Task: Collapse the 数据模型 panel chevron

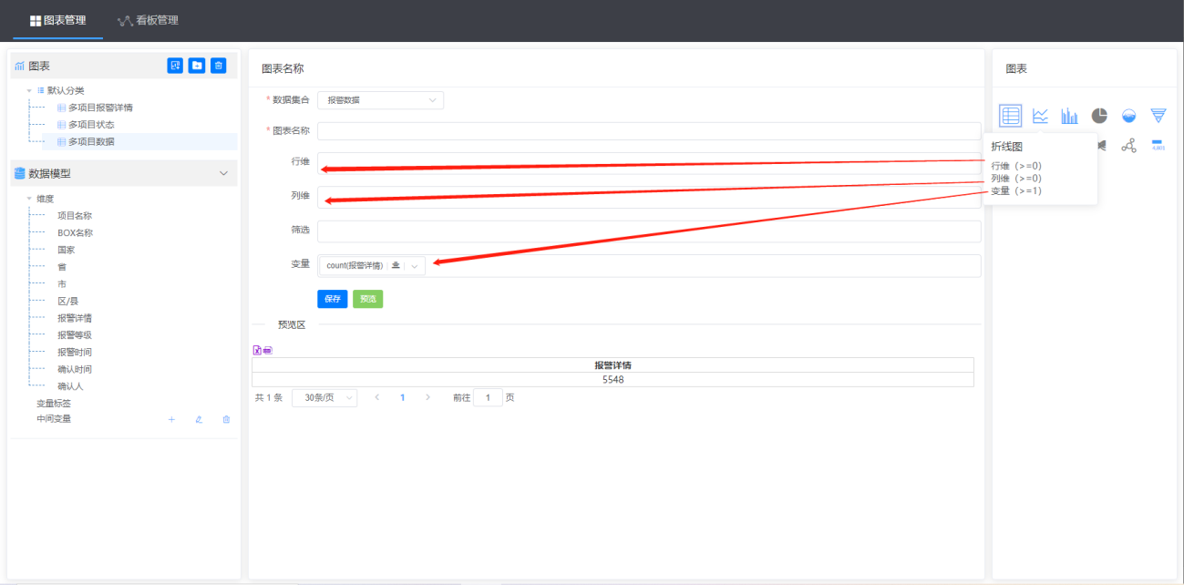Action: click(223, 173)
